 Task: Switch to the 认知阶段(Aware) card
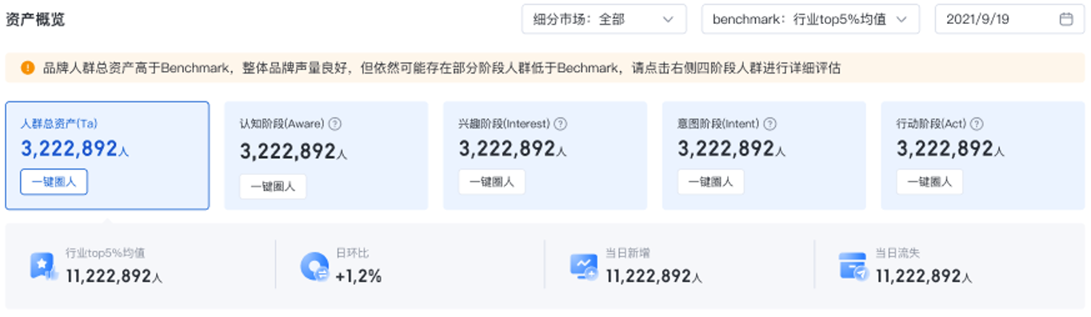point(326,156)
